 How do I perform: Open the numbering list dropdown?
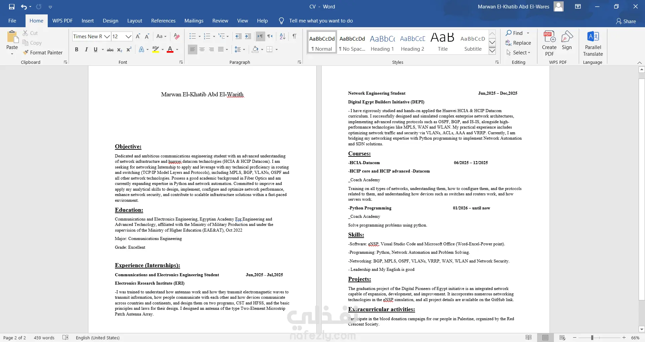click(x=214, y=37)
